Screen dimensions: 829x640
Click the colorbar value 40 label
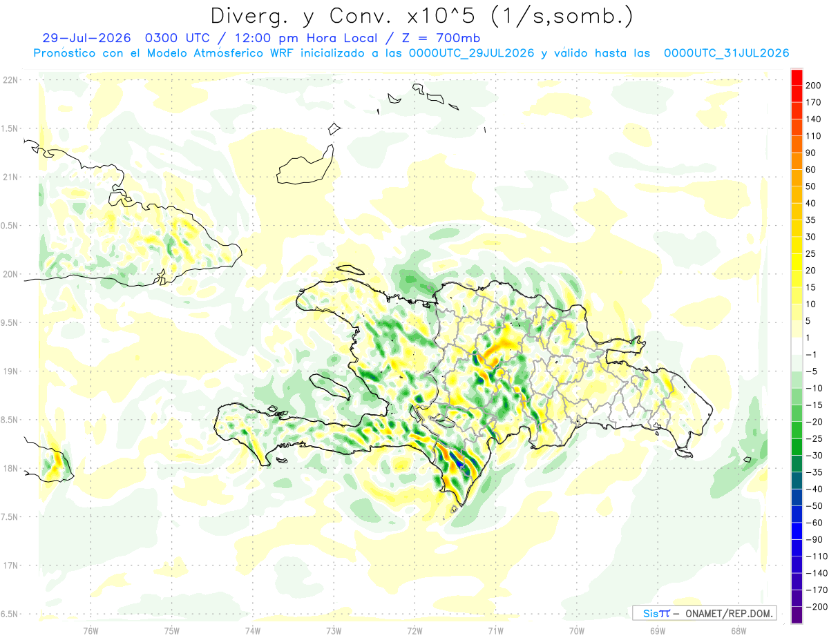[812, 203]
